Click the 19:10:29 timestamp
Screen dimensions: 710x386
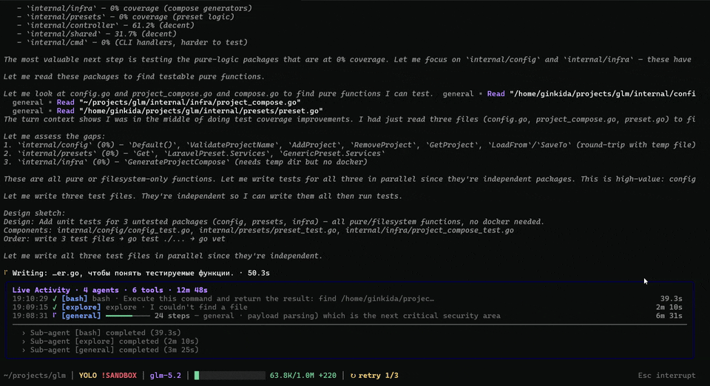[x=30, y=299]
